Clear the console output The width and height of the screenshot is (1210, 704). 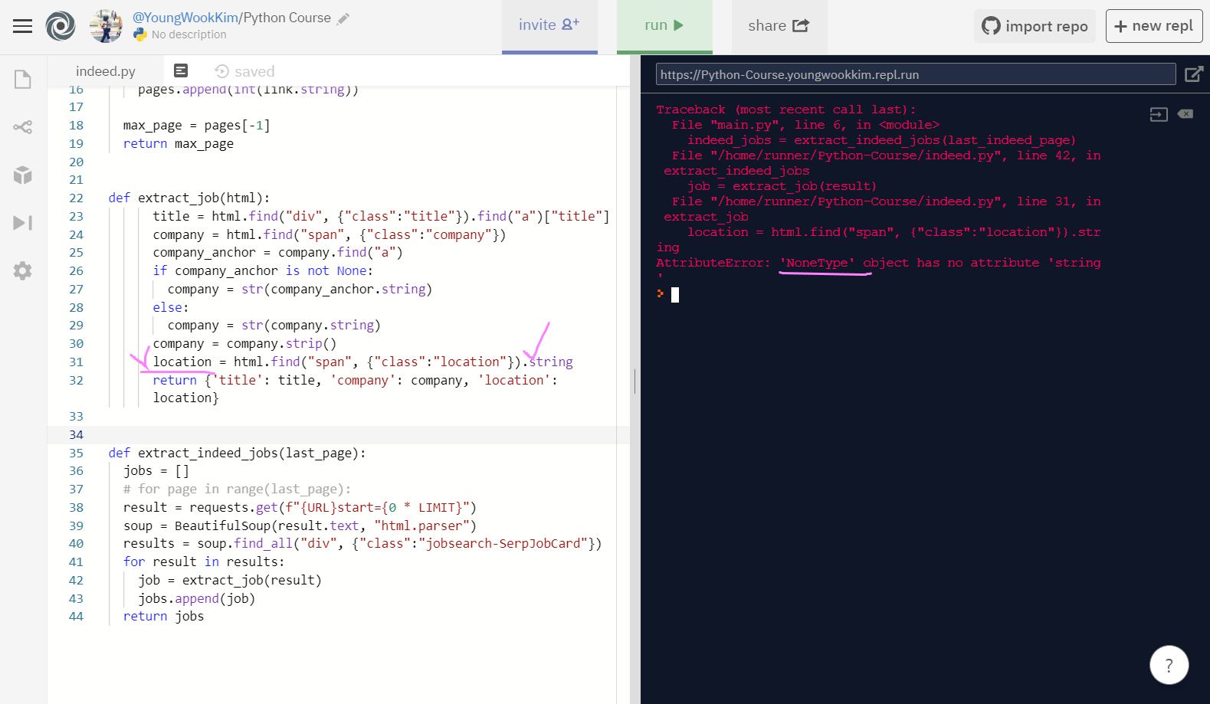pyautogui.click(x=1185, y=114)
